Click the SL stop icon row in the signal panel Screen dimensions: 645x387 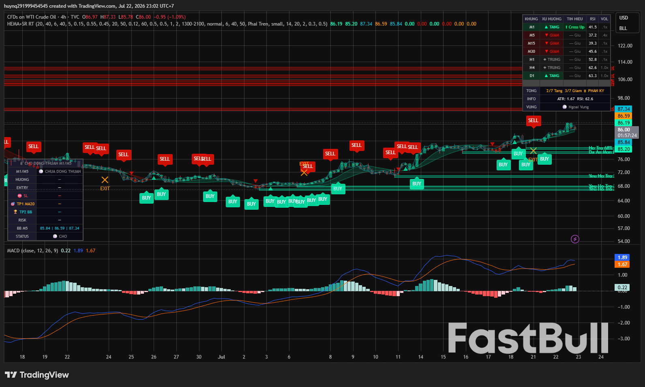[45, 196]
